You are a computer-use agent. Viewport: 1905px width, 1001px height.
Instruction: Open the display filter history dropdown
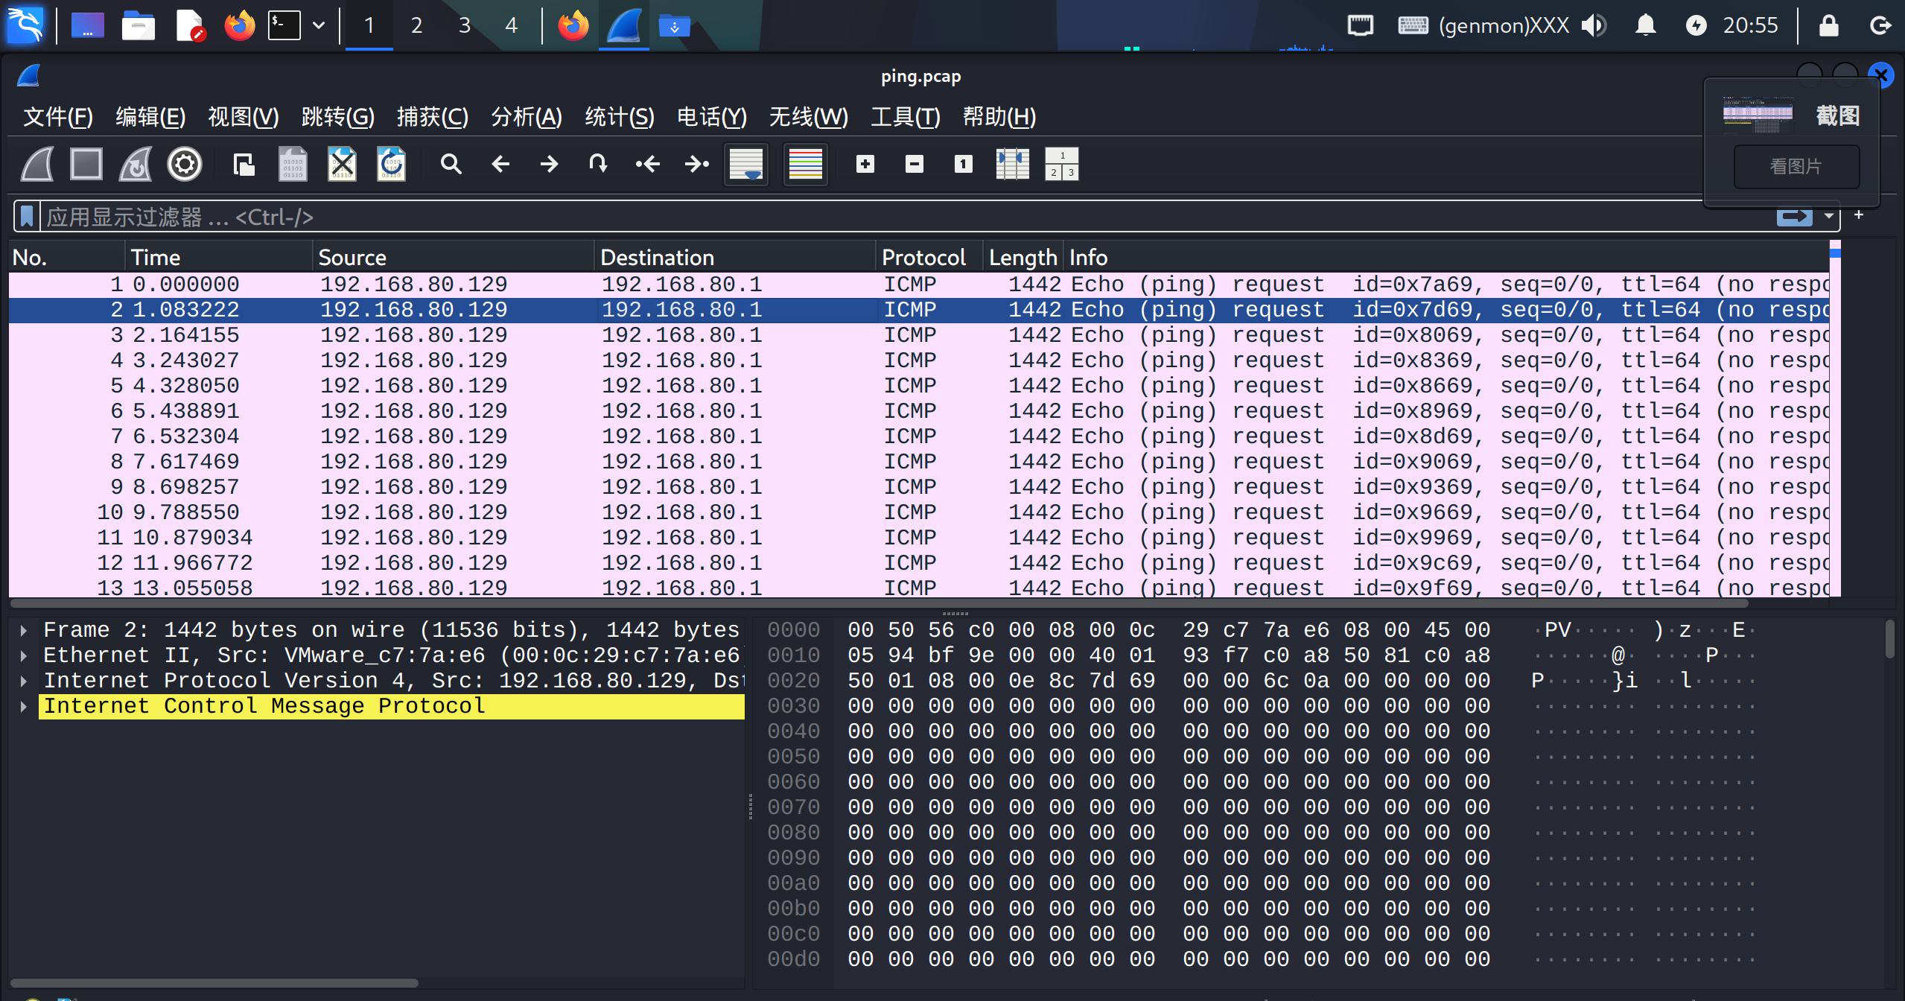tap(1829, 217)
